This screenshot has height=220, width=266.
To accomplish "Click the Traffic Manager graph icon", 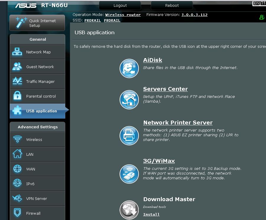I will (17, 81).
